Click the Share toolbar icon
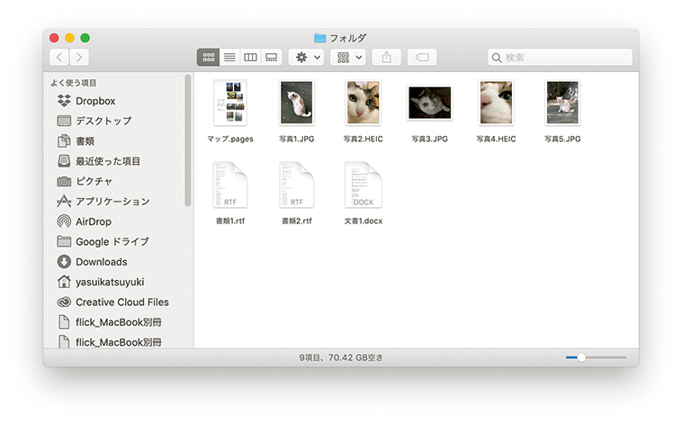This screenshot has width=682, height=424. (386, 57)
